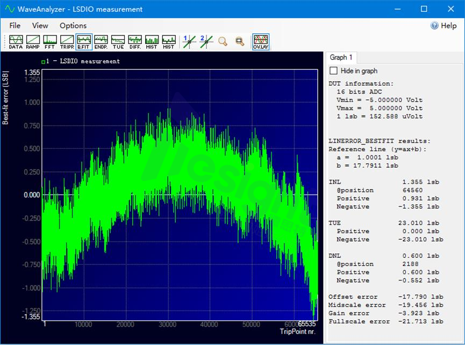Image resolution: width=465 pixels, height=345 pixels.
Task: Select the Graph 1 tab
Action: pyautogui.click(x=341, y=57)
